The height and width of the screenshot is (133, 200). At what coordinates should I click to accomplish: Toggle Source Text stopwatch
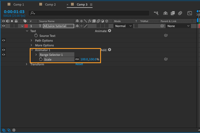pos(36,35)
